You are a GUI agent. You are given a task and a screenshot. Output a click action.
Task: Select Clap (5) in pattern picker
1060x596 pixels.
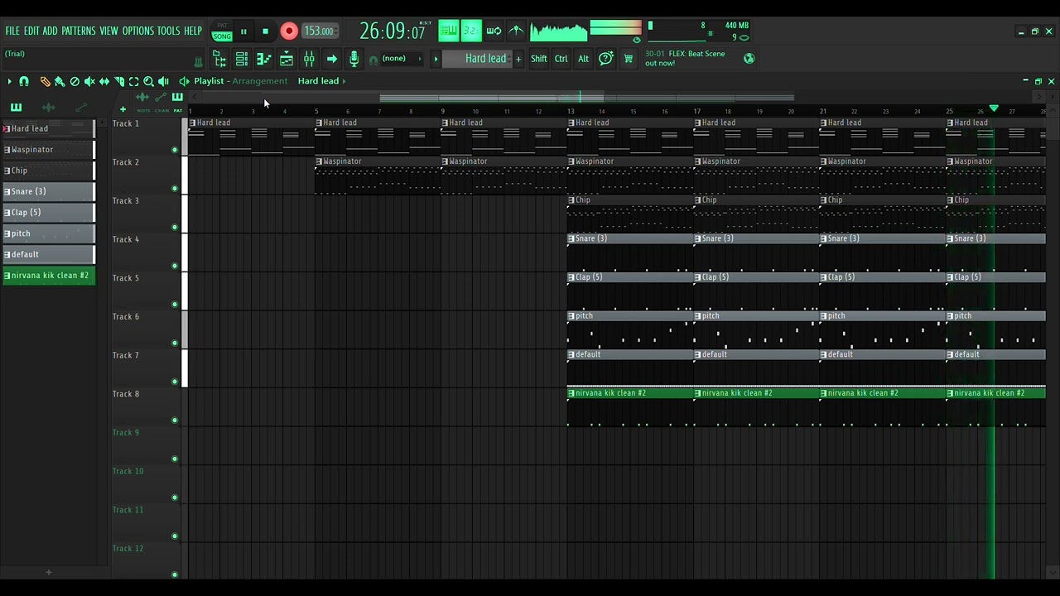49,213
